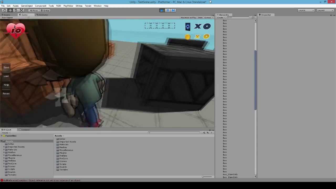Open the Layout dropdown

[x=325, y=10]
